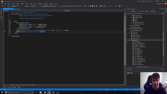The image size is (167, 94).
Task: Collapse the iOS project node
Action: (x=128, y=29)
